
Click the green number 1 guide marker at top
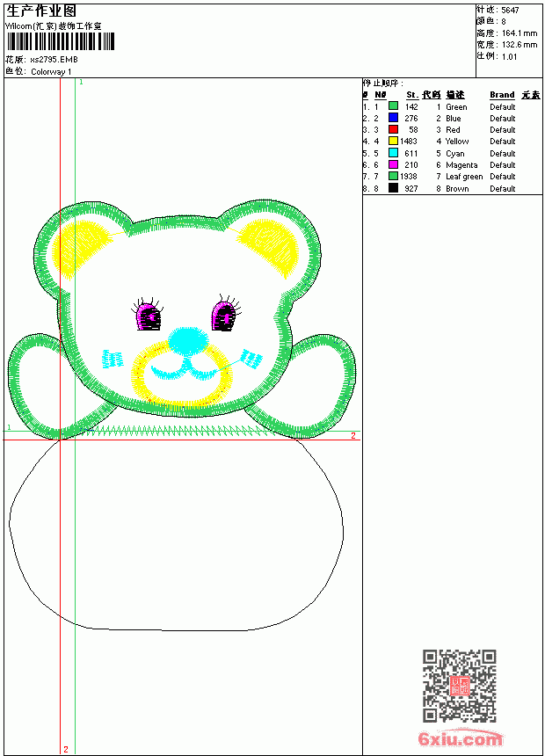tap(81, 82)
